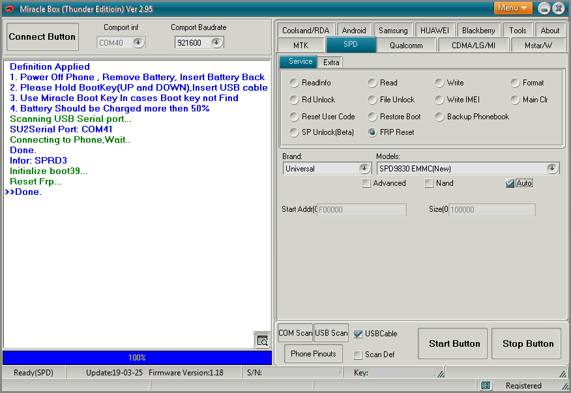Open the Tools tab
The image size is (571, 393).
[x=518, y=30]
